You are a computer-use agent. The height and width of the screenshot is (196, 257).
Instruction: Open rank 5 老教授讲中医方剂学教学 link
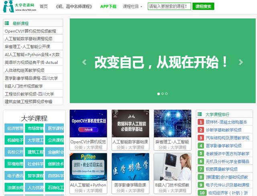click(228, 153)
